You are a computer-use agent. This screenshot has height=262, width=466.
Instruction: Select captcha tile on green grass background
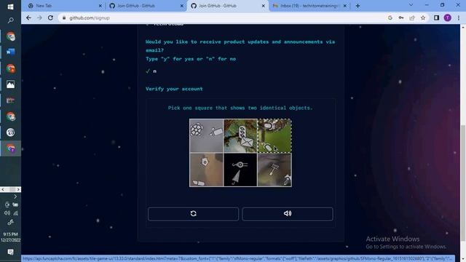point(275,136)
